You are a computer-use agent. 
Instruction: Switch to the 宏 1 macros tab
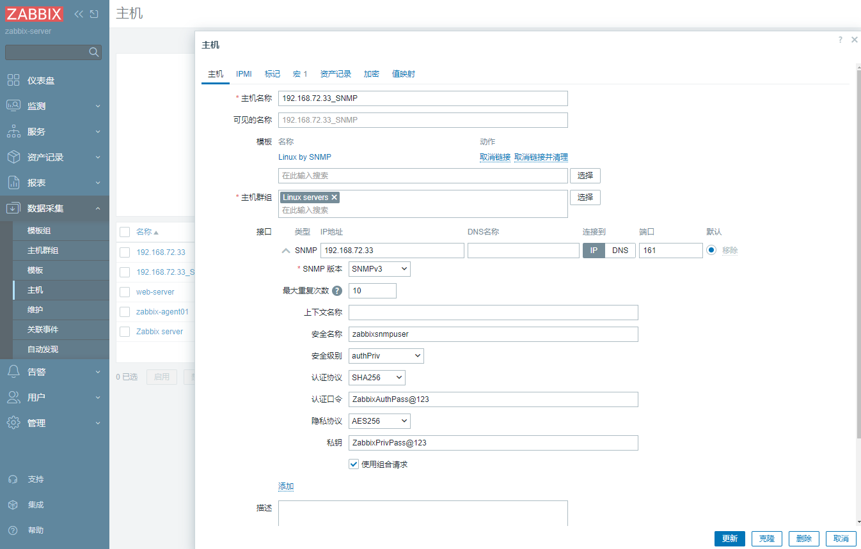pyautogui.click(x=300, y=74)
